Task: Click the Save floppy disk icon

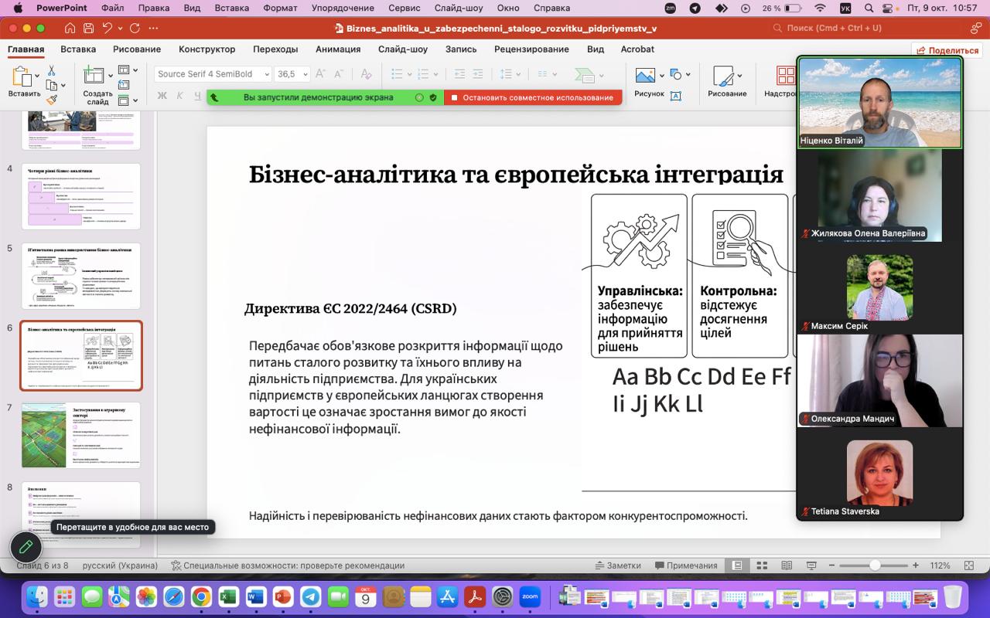Action: 89,28
